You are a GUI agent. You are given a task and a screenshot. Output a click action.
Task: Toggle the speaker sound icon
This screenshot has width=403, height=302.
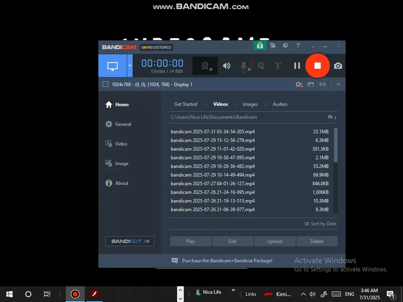[x=227, y=66]
